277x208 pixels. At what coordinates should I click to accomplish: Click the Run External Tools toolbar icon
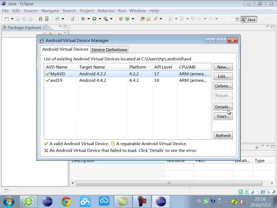click(106, 19)
